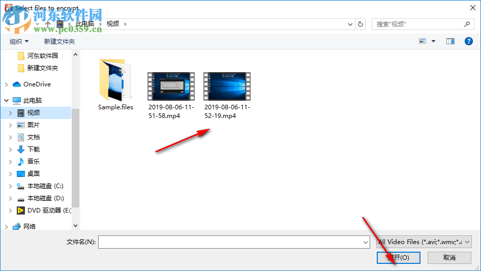This screenshot has width=481, height=271.
Task: Click the 取消 cancel button
Action: 449,257
